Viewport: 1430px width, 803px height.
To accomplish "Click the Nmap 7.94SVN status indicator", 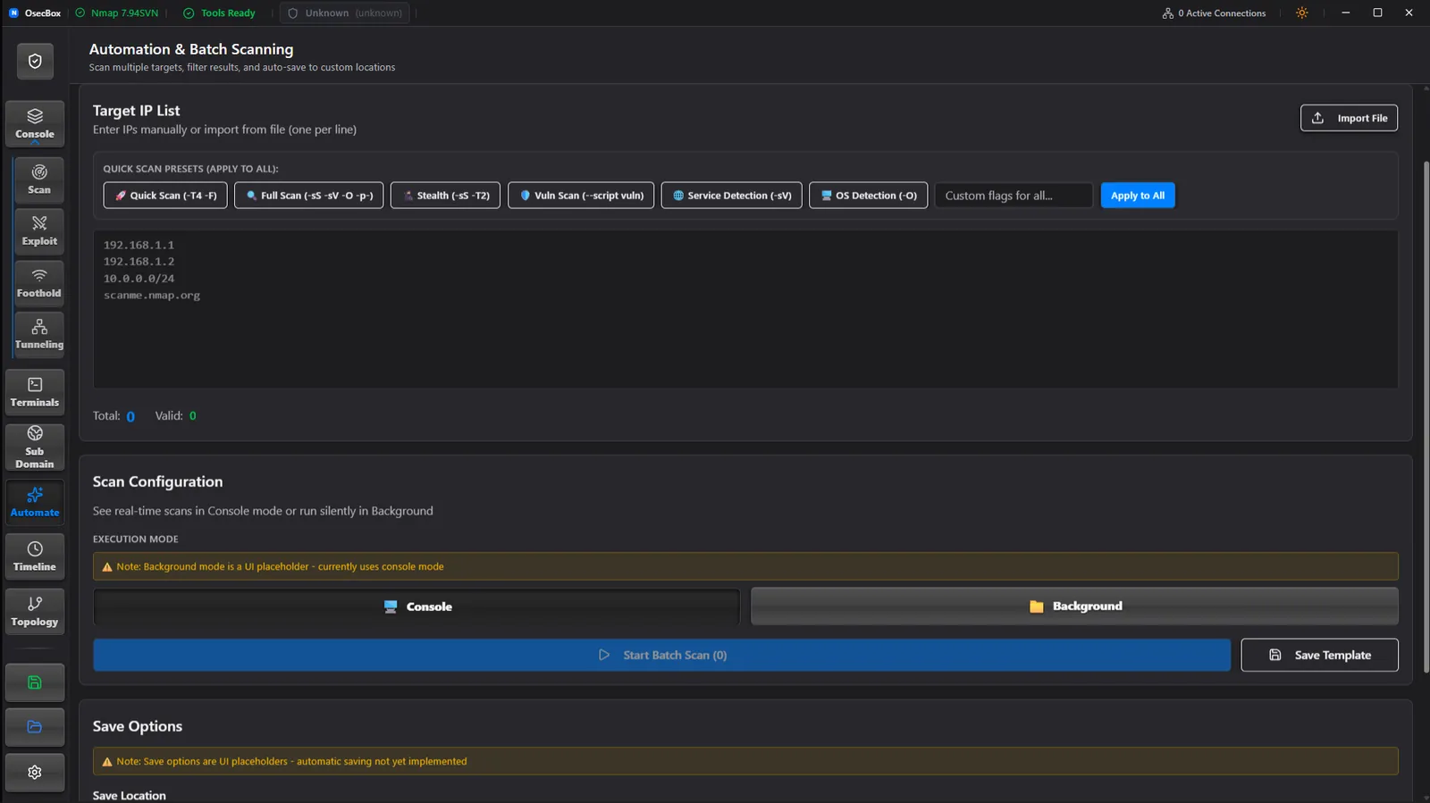I will pos(117,13).
